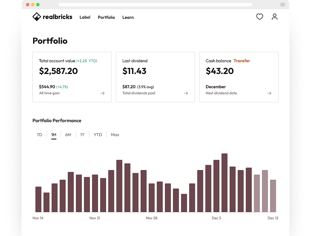Click the arrow on All time gain card
311x236 pixels.
tap(102, 93)
